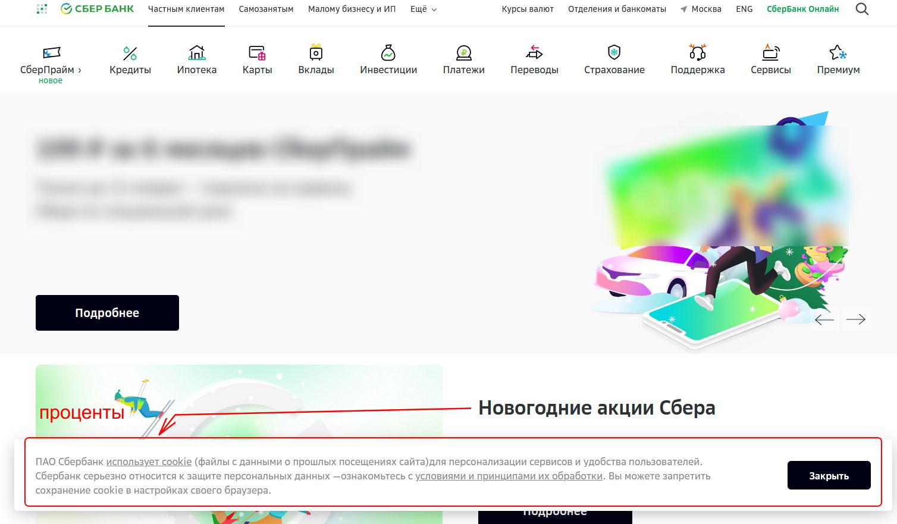Click the 'Новогодние акции Сбера' heading
This screenshot has width=897, height=524.
point(597,408)
